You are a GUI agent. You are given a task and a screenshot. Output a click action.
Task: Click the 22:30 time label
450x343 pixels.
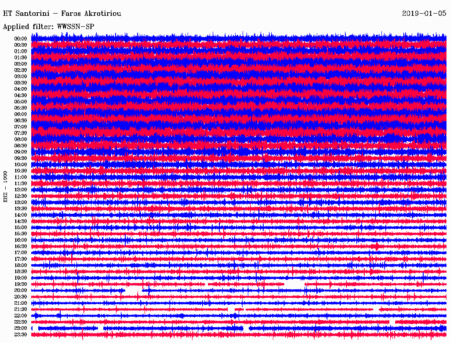(20, 322)
